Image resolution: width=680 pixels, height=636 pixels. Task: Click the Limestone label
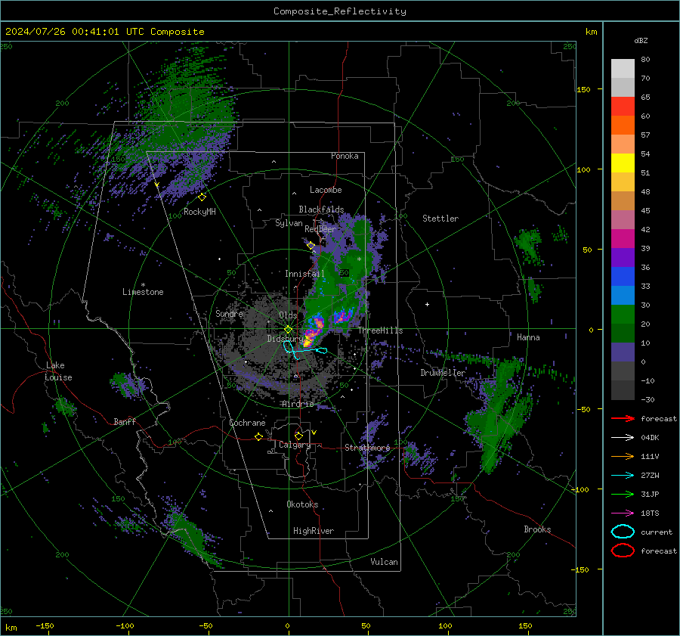[x=143, y=292]
